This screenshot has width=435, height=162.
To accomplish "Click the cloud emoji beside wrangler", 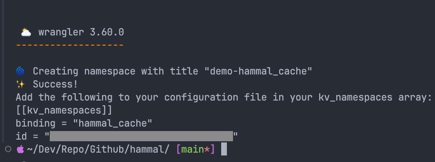I will pos(26,33).
